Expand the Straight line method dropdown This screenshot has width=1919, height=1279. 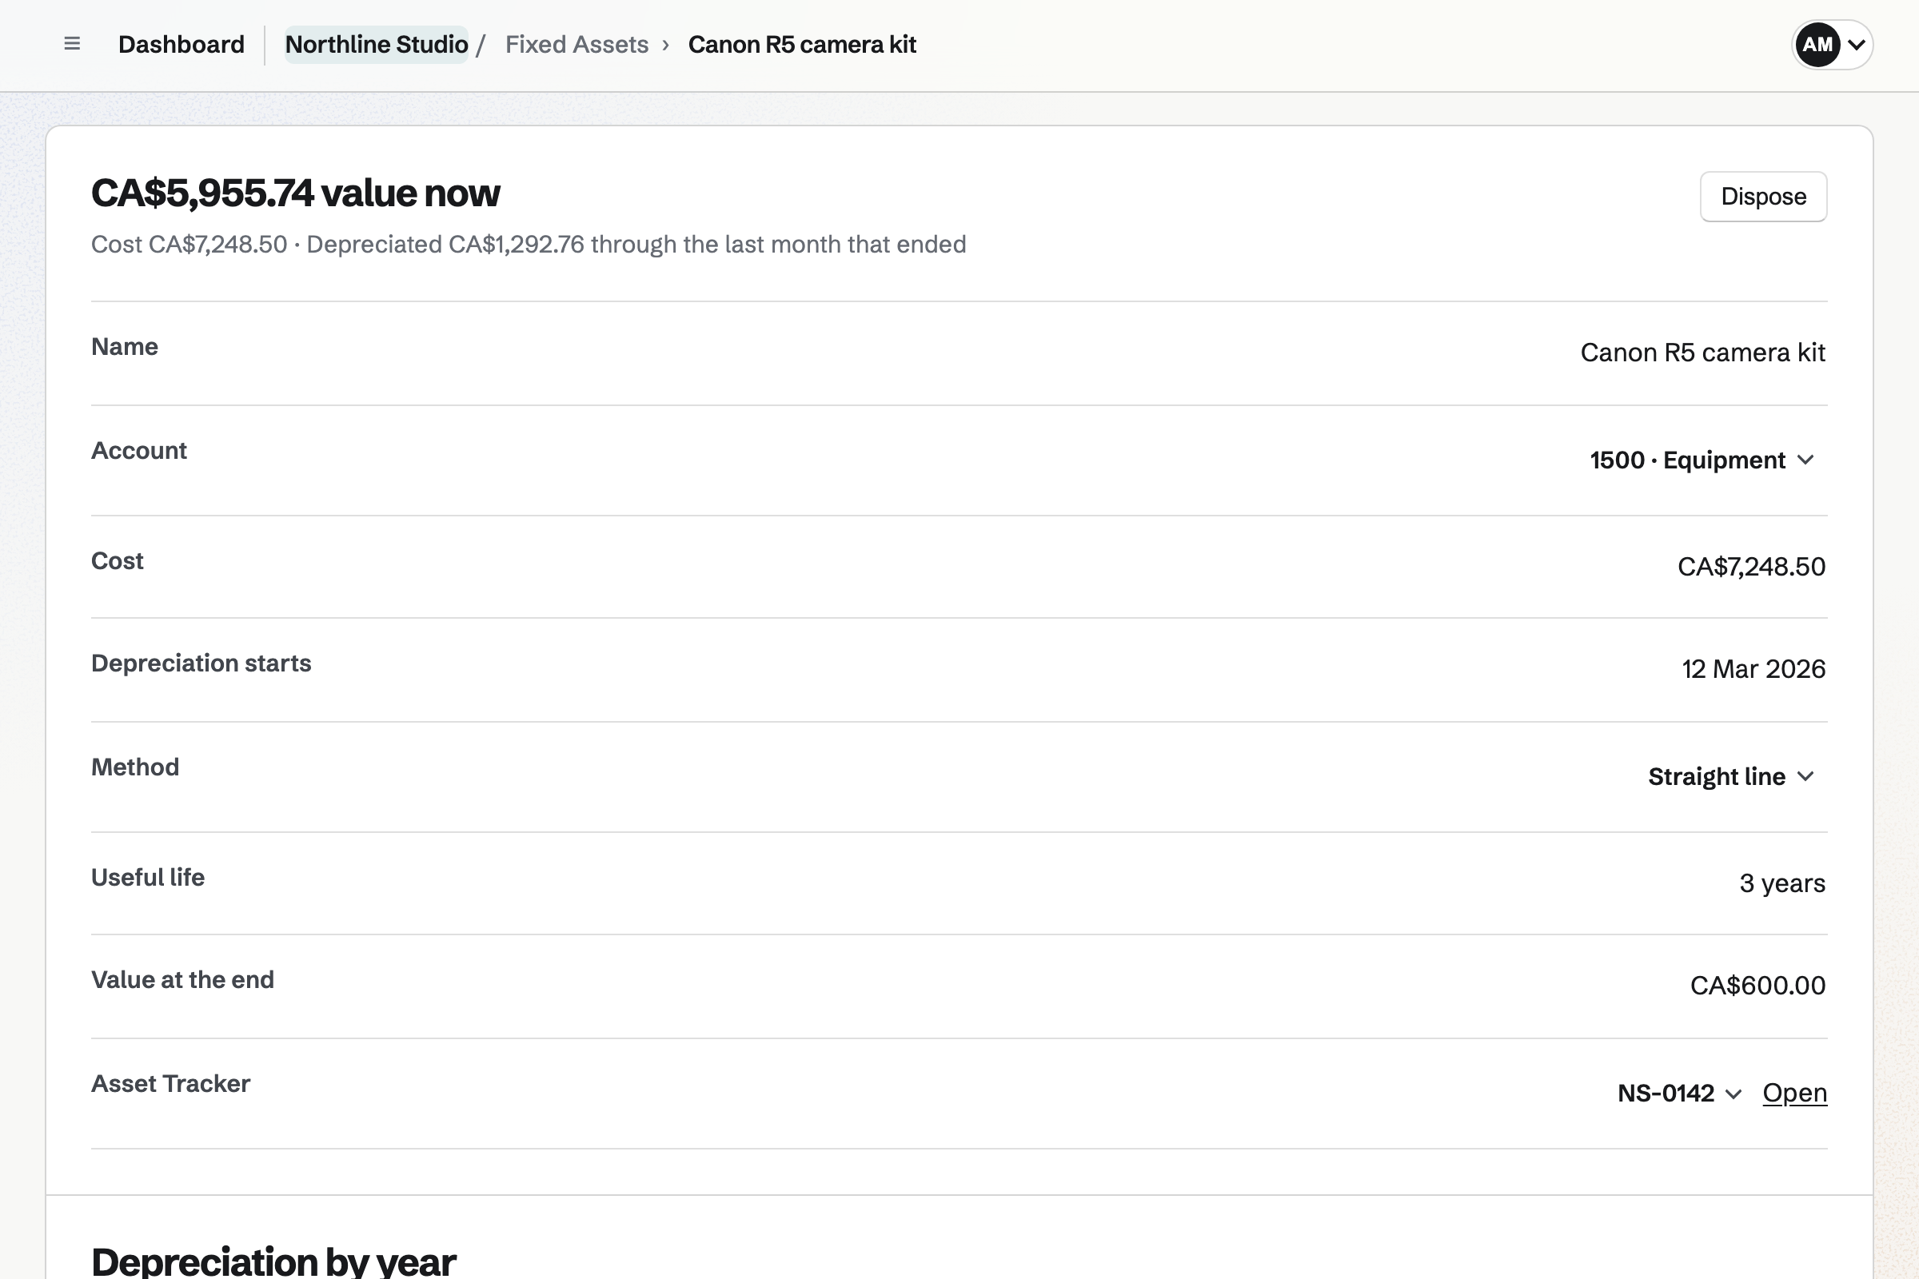(x=1731, y=776)
